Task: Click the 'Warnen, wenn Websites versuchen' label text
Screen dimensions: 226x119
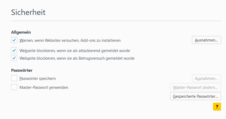Action: [x=70, y=40]
